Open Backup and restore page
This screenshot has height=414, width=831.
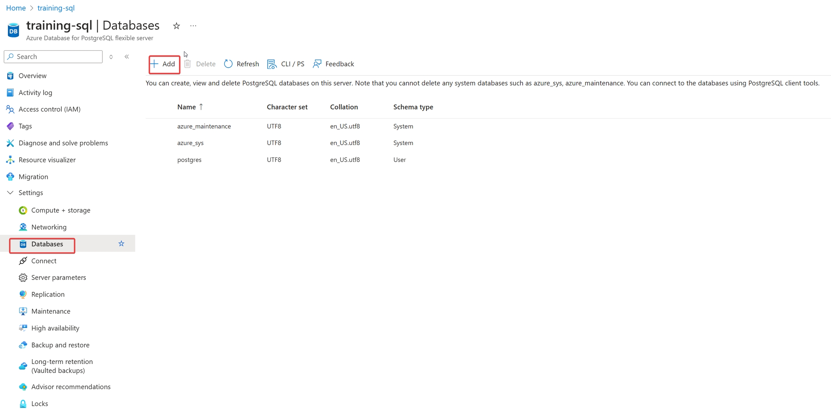[x=60, y=345]
